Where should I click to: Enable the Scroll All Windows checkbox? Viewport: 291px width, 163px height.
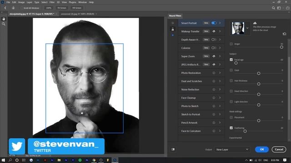[x=22, y=8]
